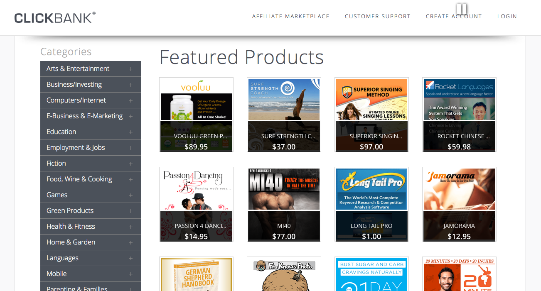The height and width of the screenshot is (291, 541).
Task: Expand Education plus icon
Action: click(x=130, y=132)
